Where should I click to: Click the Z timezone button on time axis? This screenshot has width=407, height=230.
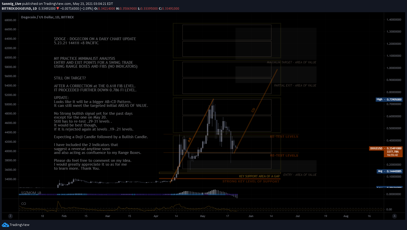pos(10,216)
